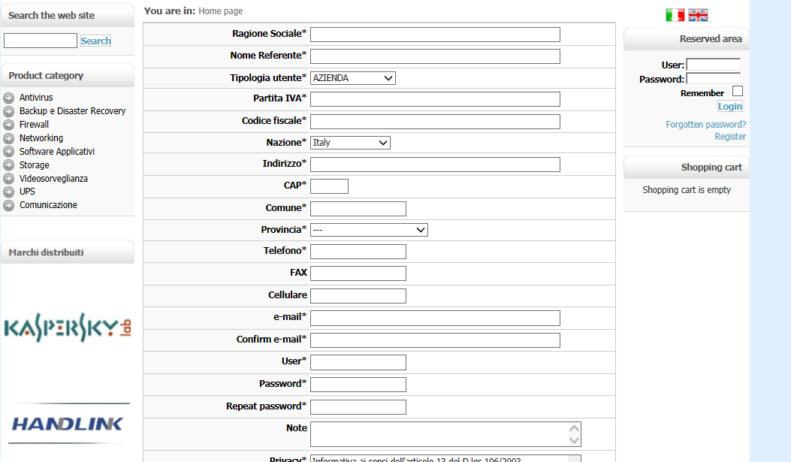
Task: View Software Applicativi category
Action: [57, 151]
